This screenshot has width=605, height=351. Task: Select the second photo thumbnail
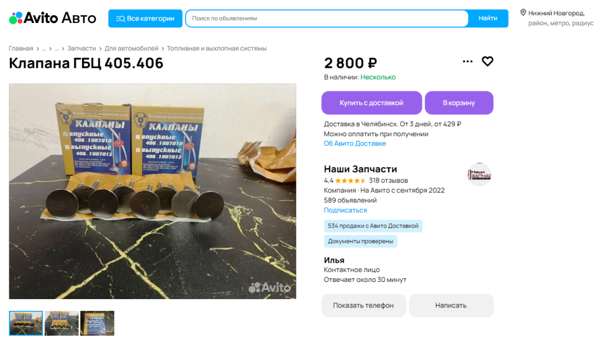click(61, 323)
